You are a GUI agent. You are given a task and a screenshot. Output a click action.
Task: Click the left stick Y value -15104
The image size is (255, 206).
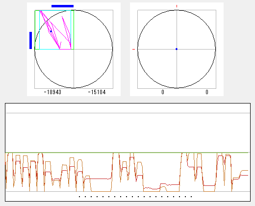[x=97, y=92]
